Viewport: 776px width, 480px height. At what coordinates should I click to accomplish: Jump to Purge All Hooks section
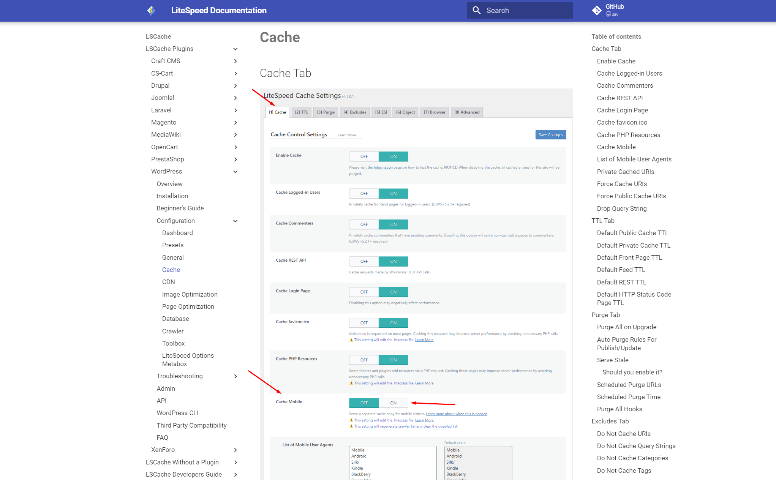click(619, 409)
